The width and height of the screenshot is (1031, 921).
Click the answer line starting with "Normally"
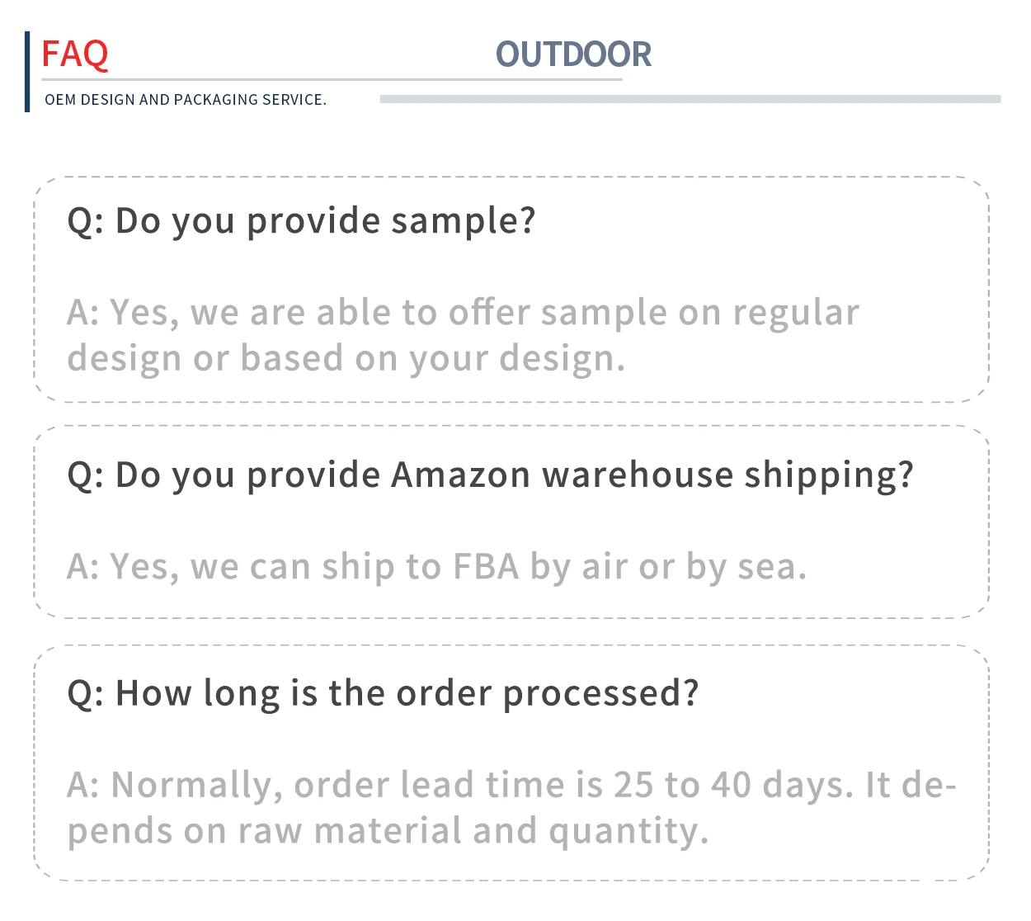point(511,785)
